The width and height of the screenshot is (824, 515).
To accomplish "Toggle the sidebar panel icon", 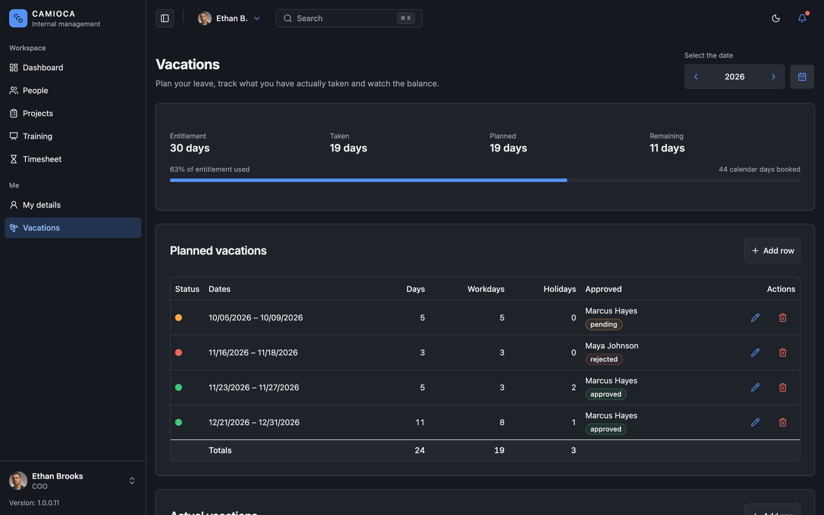I will coord(165,18).
